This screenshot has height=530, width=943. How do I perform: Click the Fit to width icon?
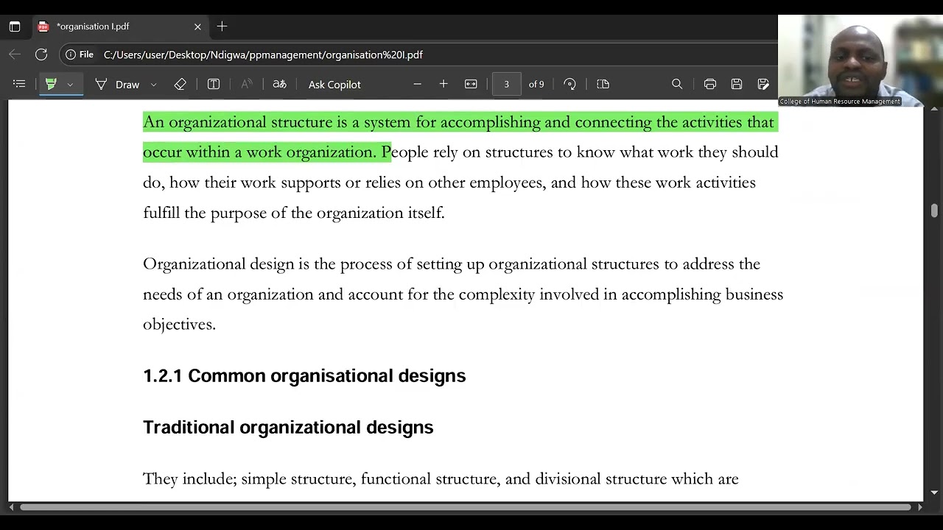click(471, 85)
